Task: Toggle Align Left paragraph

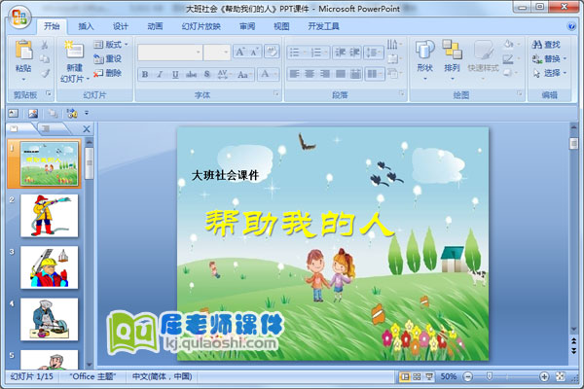Action: (x=294, y=74)
